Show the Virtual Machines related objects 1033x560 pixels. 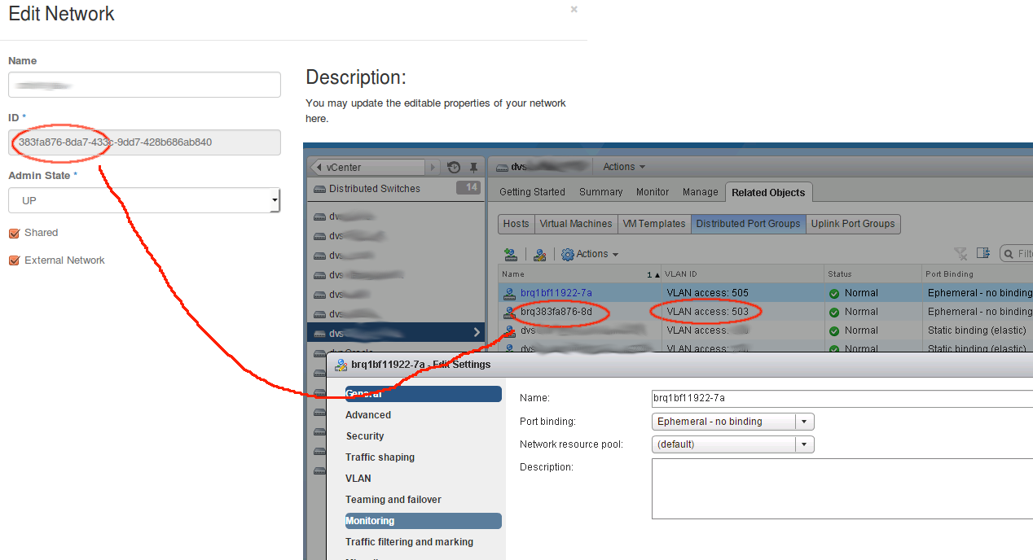point(576,224)
